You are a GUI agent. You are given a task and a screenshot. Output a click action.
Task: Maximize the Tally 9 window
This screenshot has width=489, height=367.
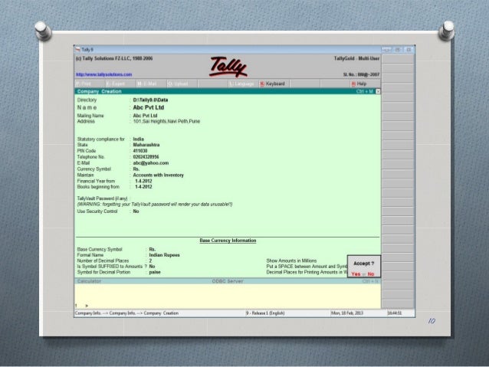398,50
